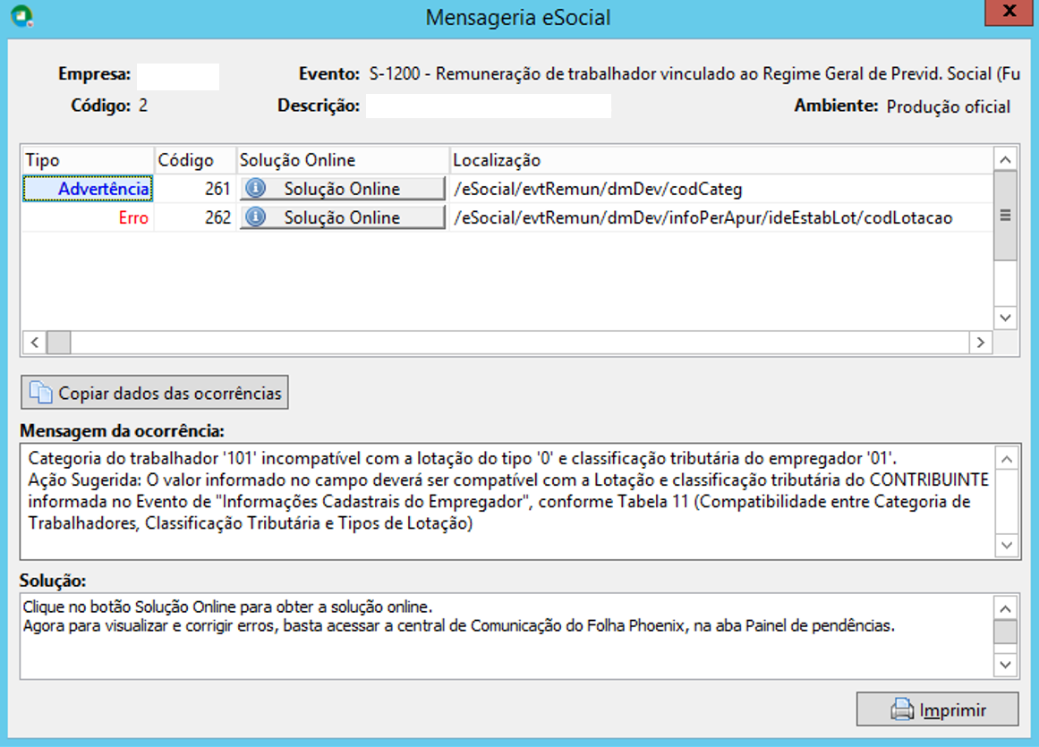
Task: Click the Solução box scroll up arrow
Action: pyautogui.click(x=1005, y=608)
